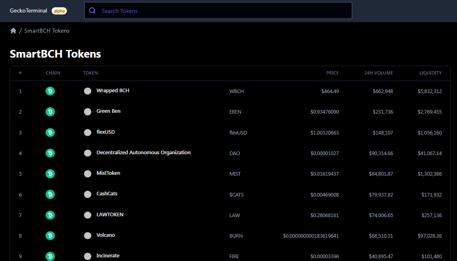The height and width of the screenshot is (261, 457).
Task: Click the $662,948 volume value
Action: tap(383, 91)
